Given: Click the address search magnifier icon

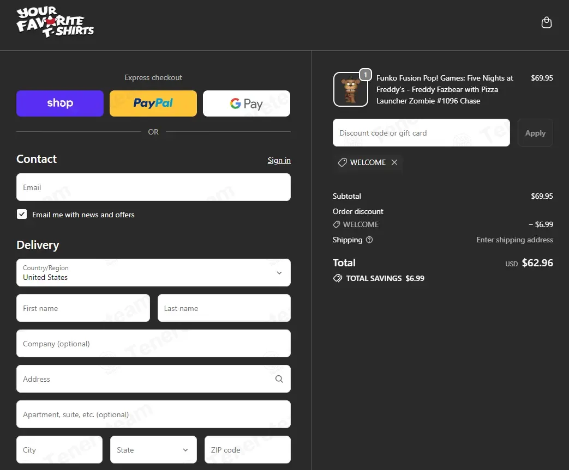Looking at the screenshot, I should [279, 379].
